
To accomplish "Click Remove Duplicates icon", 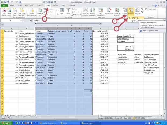I will [x=93, y=12].
